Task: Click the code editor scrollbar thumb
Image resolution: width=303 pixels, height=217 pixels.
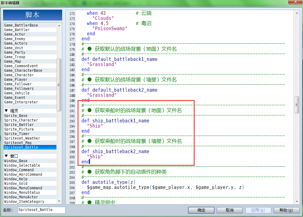Action: click(x=297, y=105)
